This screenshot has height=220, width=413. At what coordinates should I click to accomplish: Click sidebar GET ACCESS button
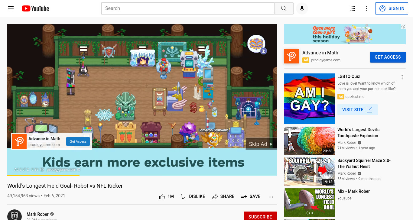[388, 57]
